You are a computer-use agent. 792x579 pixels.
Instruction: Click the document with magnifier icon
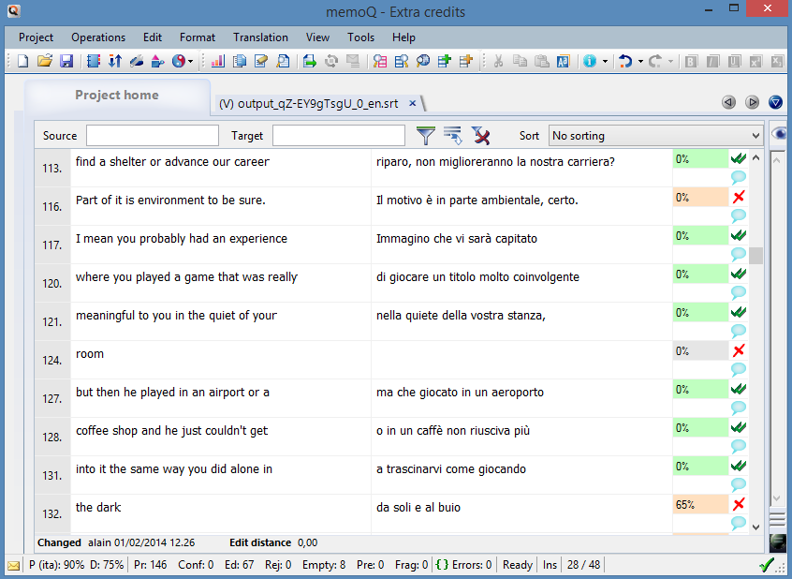[284, 61]
